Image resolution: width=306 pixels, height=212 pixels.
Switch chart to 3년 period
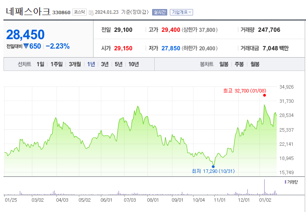pyautogui.click(x=105, y=64)
